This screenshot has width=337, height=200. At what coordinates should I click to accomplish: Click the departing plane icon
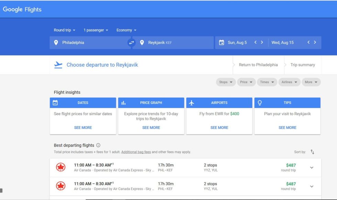[x=58, y=65]
